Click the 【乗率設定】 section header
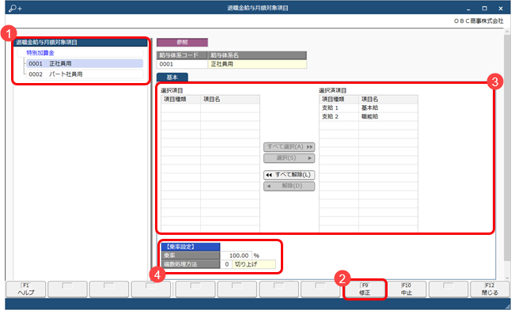The height and width of the screenshot is (310, 511). (x=191, y=247)
